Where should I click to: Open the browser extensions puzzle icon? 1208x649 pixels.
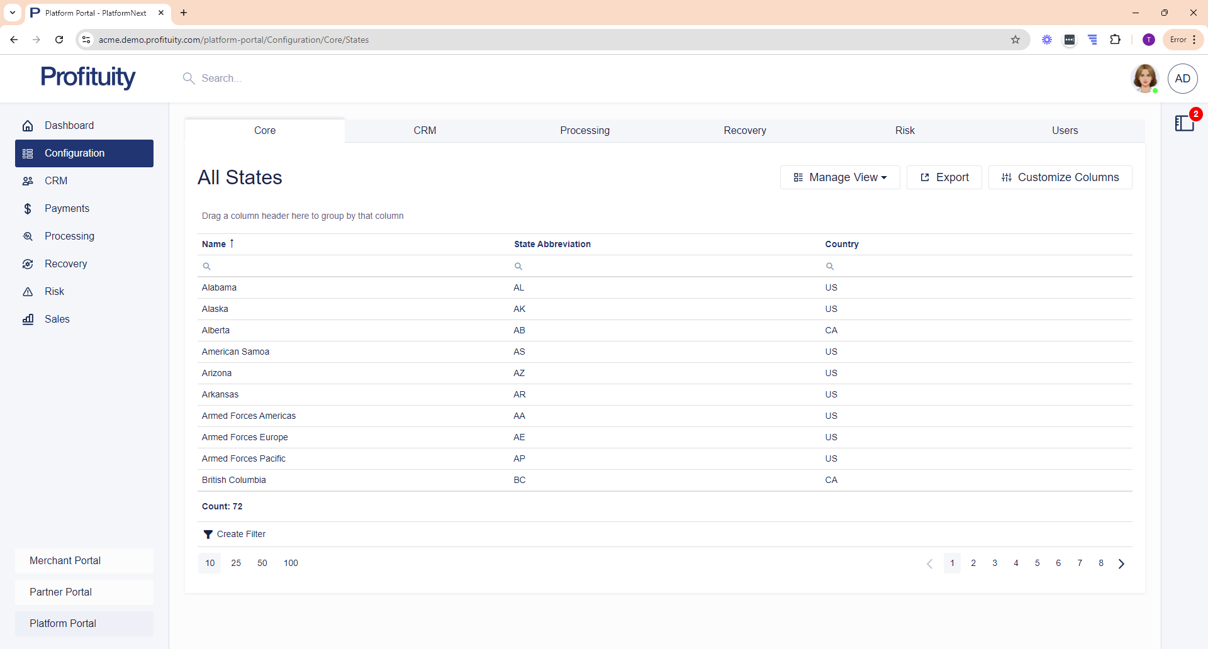(1115, 40)
